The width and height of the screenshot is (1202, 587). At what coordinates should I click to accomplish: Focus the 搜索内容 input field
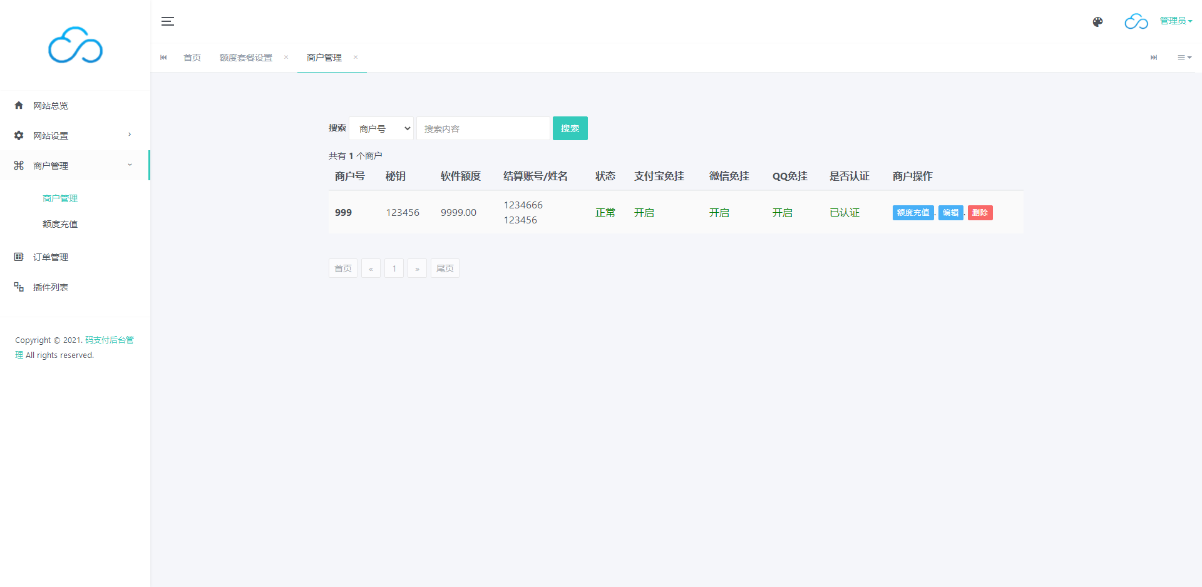click(x=483, y=129)
